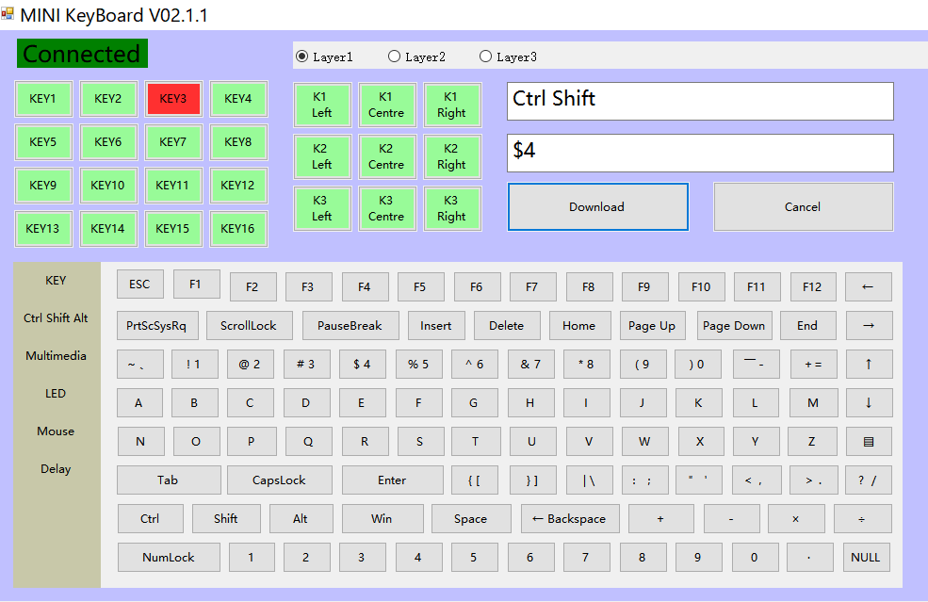The width and height of the screenshot is (928, 602).
Task: Click the Ctrl key in bottom rows
Action: [151, 519]
